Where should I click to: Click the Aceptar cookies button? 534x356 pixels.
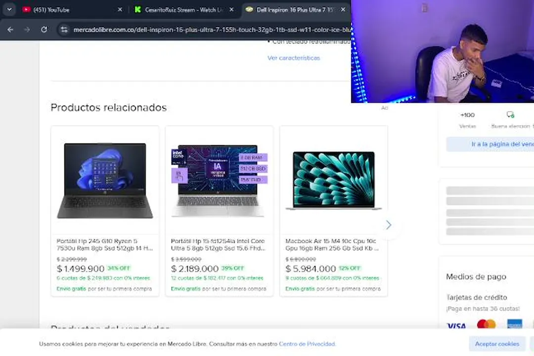pos(497,344)
